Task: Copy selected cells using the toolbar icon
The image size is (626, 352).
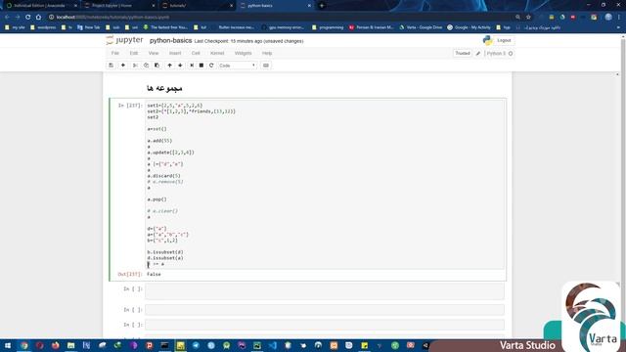Action: pyautogui.click(x=146, y=66)
